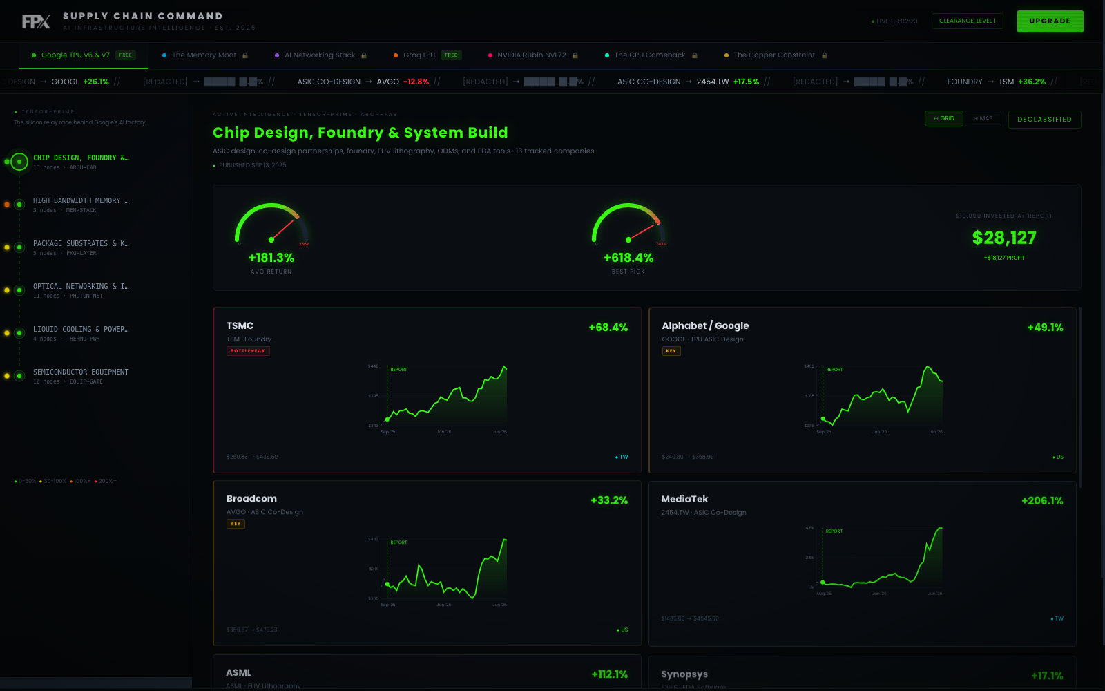Open the Groq LPU tab

point(427,55)
